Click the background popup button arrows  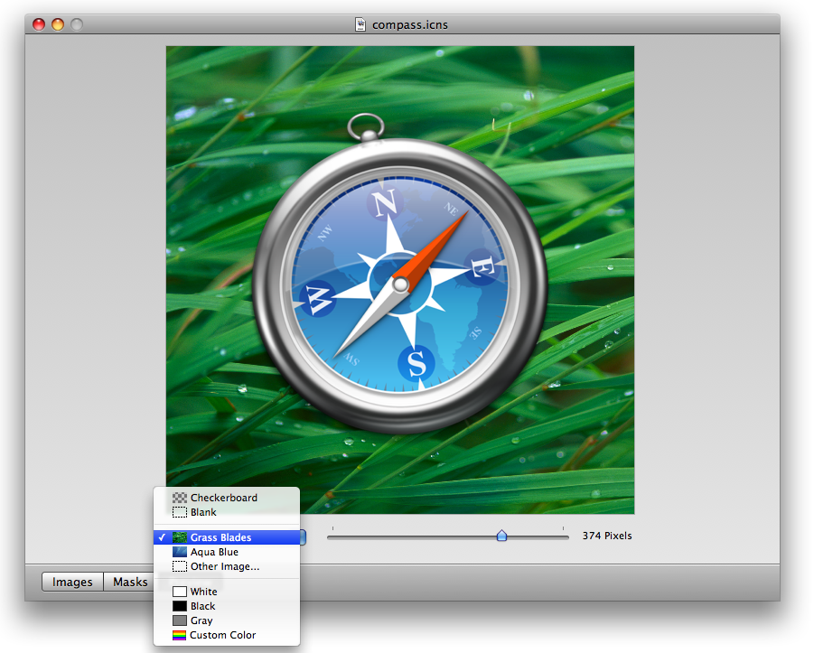pos(304,537)
